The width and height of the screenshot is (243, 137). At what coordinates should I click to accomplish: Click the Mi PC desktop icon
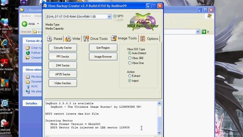click(x=4, y=5)
